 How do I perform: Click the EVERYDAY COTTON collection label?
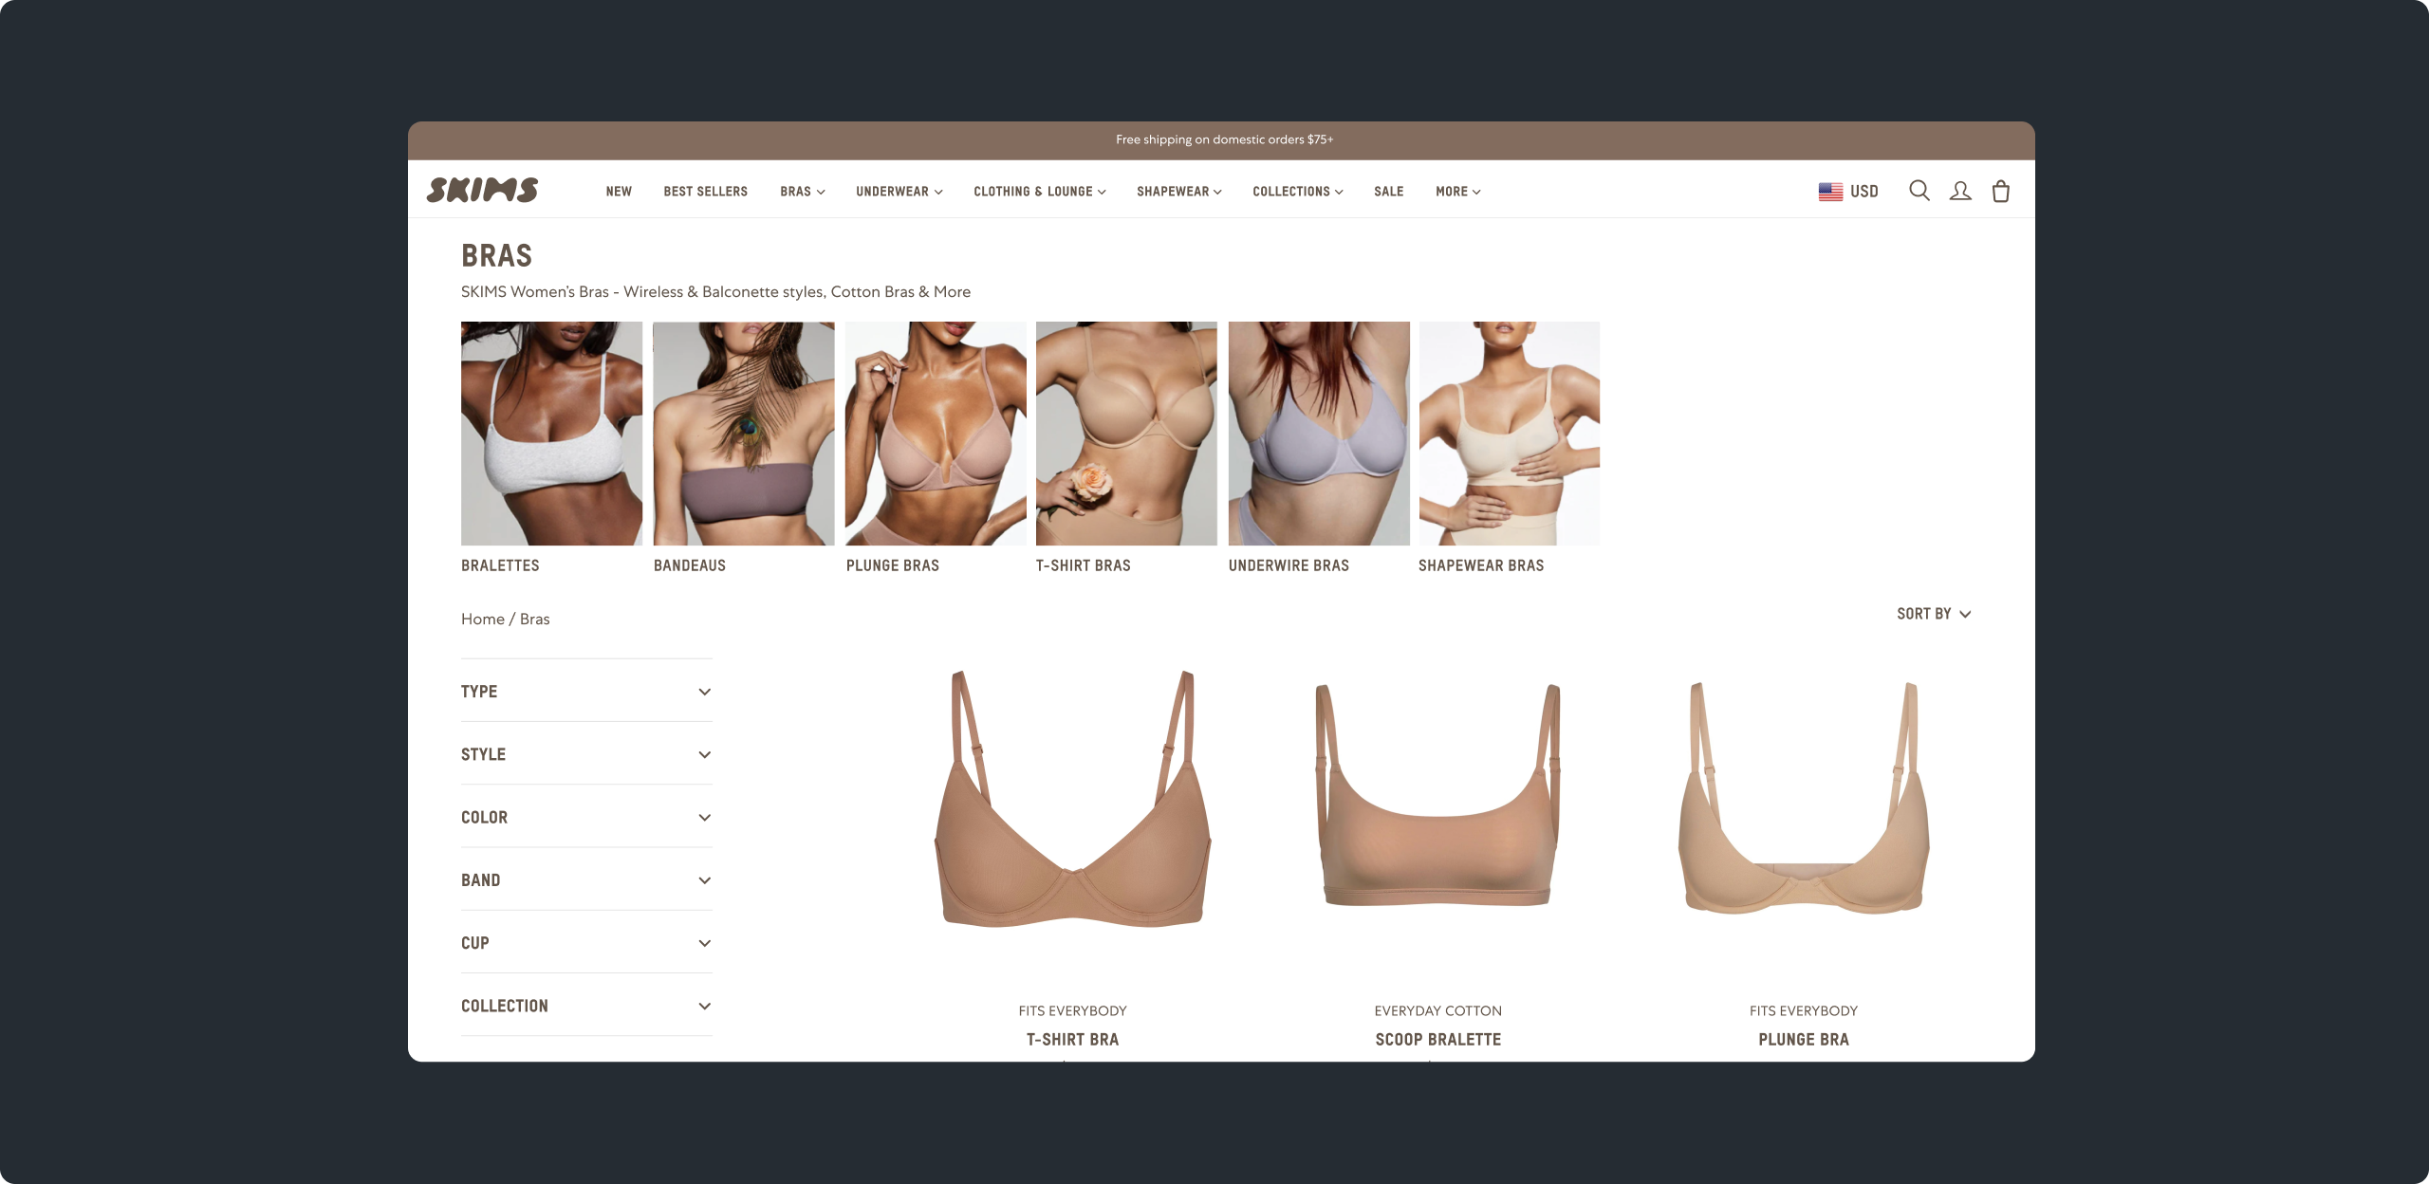[x=1438, y=1011]
